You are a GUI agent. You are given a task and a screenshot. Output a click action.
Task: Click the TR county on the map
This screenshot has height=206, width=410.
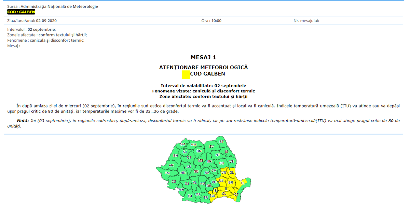[x=206, y=198]
